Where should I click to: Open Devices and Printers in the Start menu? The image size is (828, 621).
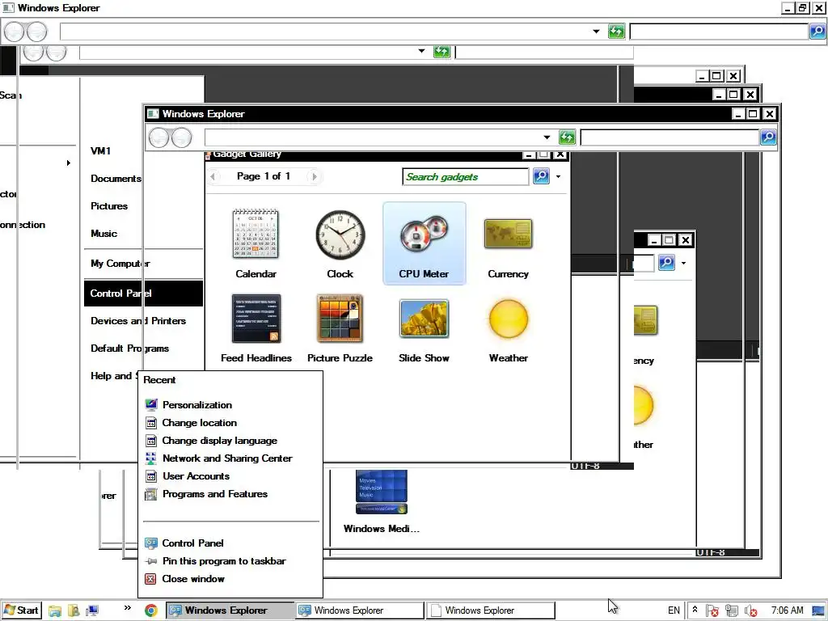click(138, 321)
